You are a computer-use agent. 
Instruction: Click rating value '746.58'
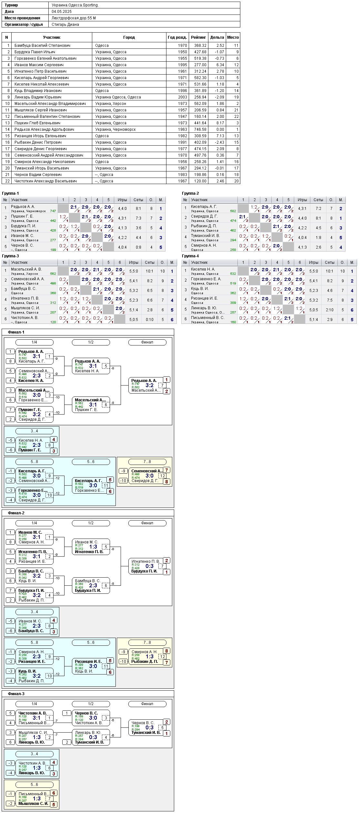pyautogui.click(x=200, y=129)
